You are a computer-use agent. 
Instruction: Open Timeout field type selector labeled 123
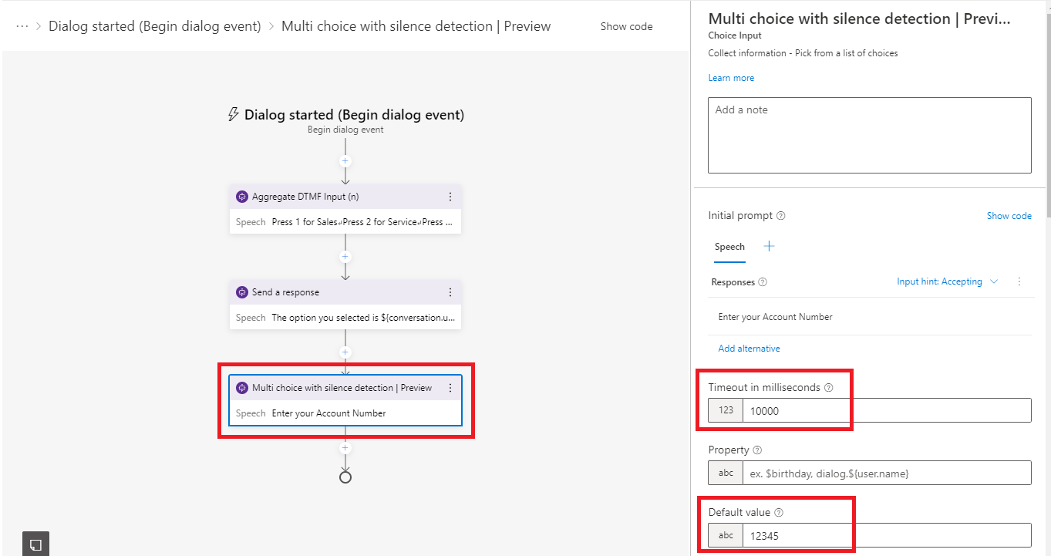[x=726, y=410]
